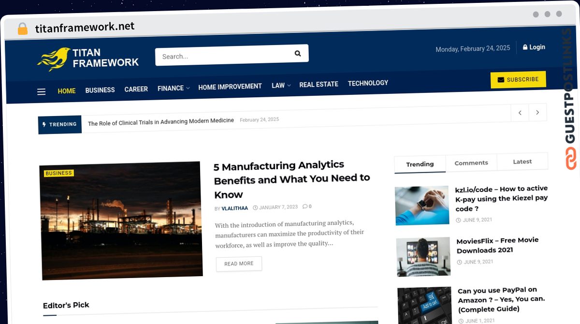Image resolution: width=580 pixels, height=324 pixels.
Task: Open the Manufacturing Analytics Benefits article headline
Action: pos(292,179)
